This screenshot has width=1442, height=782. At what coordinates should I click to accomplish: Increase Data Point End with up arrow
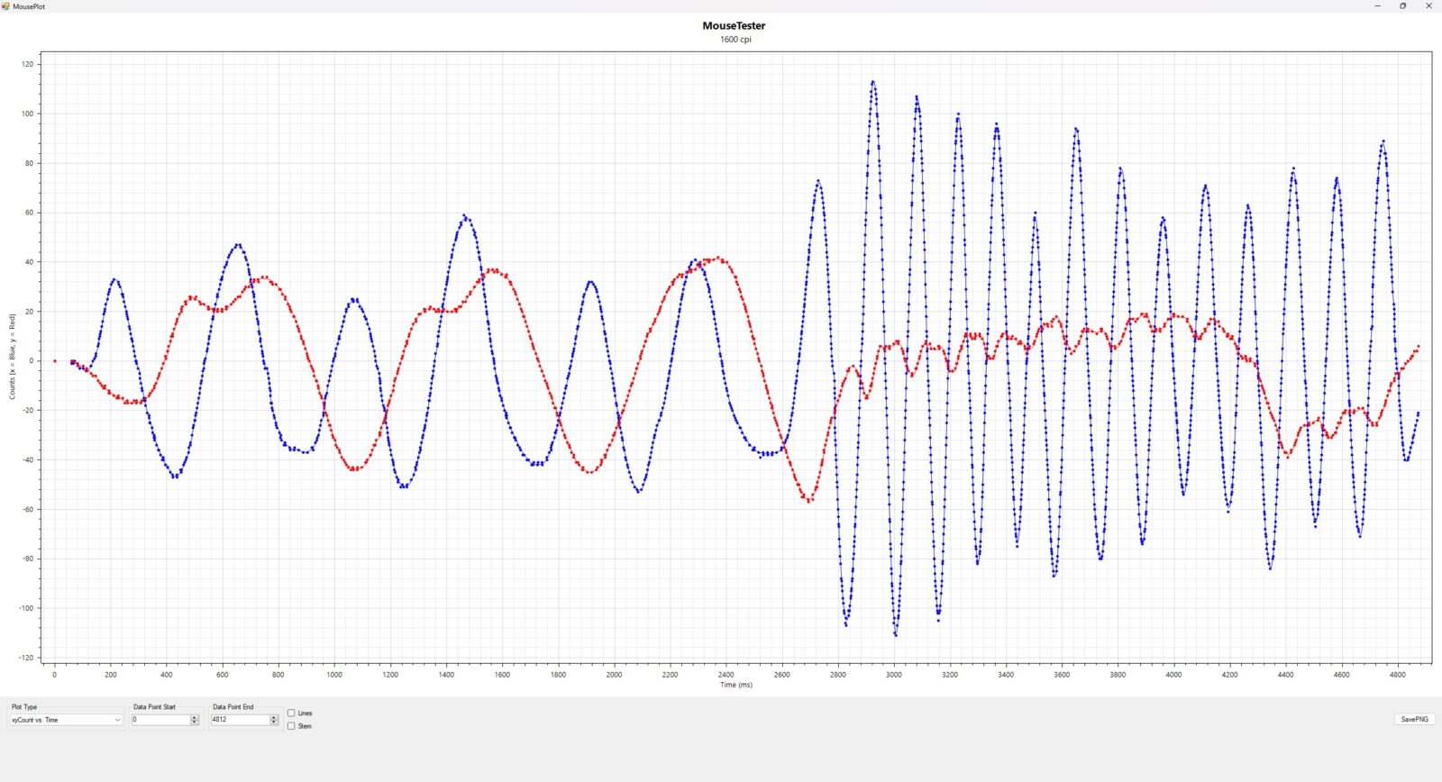(x=274, y=717)
